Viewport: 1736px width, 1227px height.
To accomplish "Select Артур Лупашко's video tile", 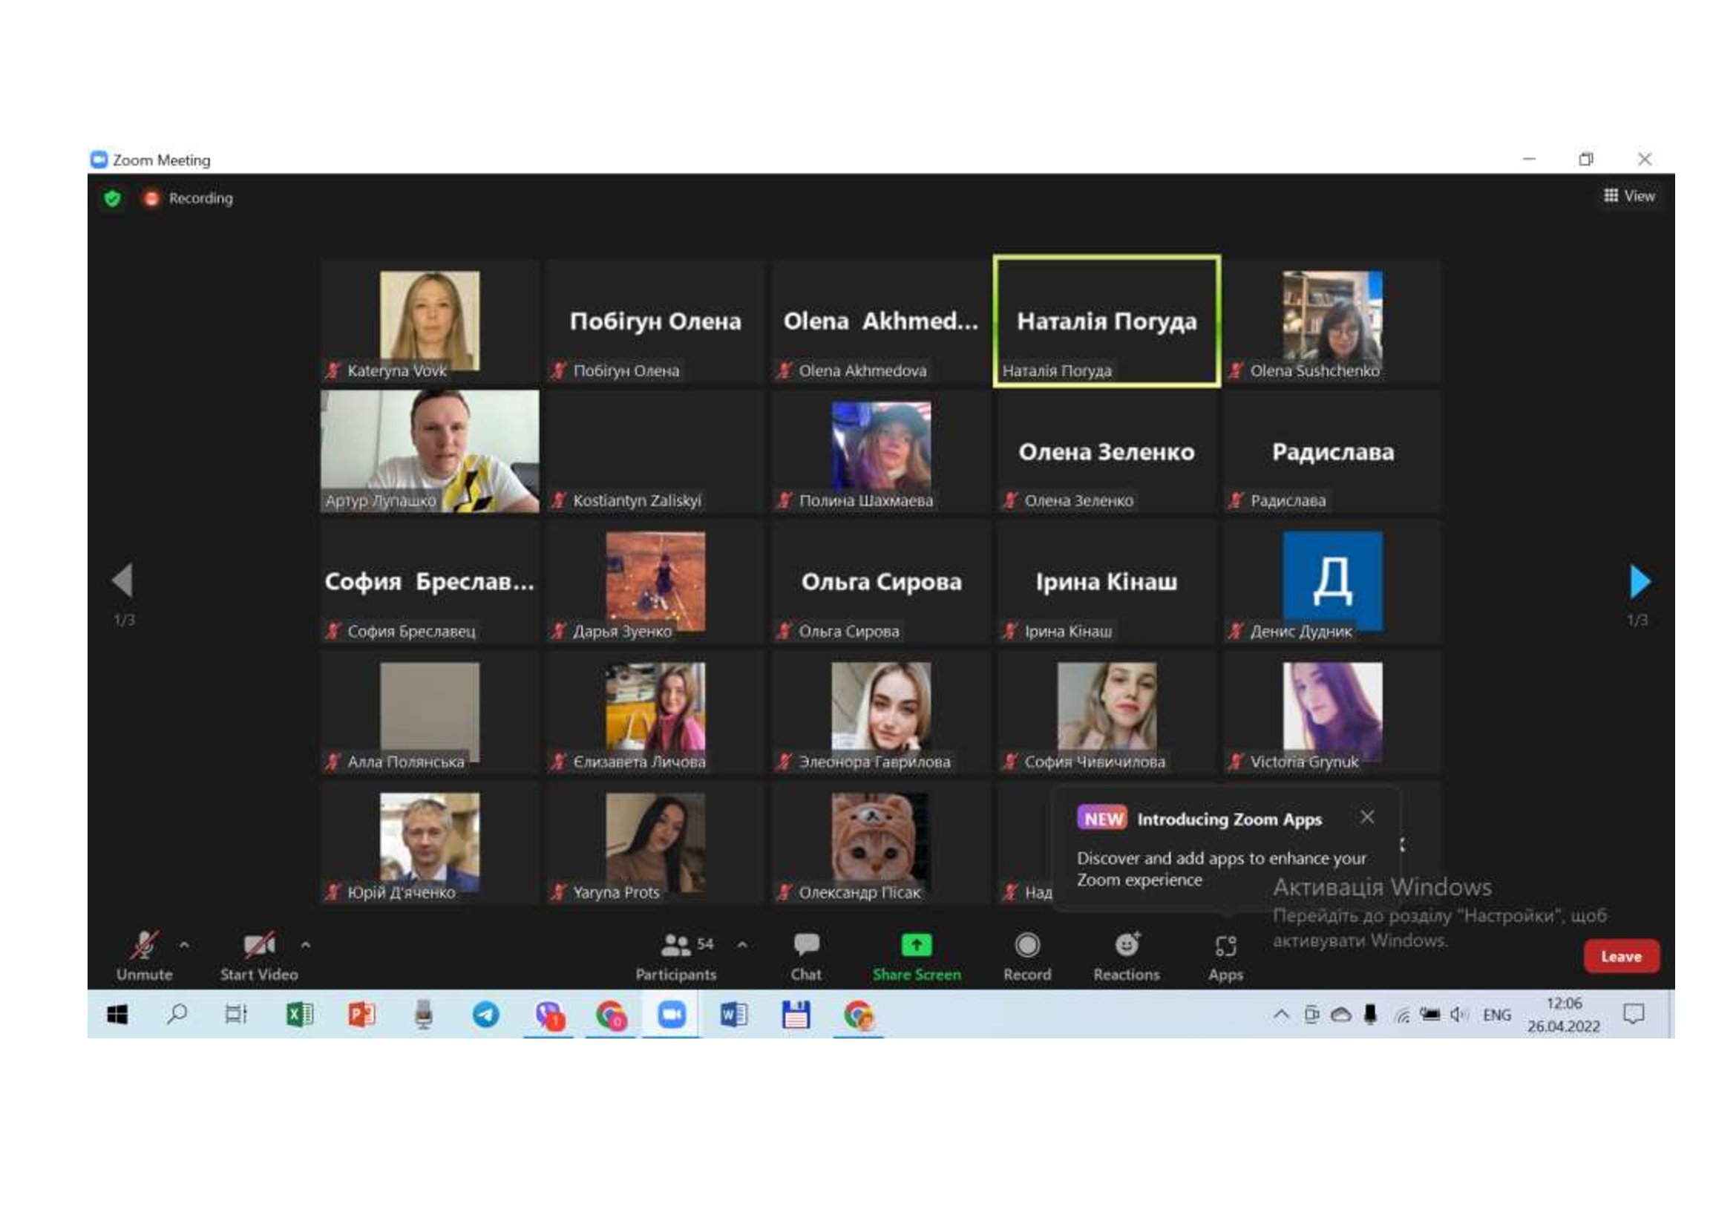I will point(430,451).
